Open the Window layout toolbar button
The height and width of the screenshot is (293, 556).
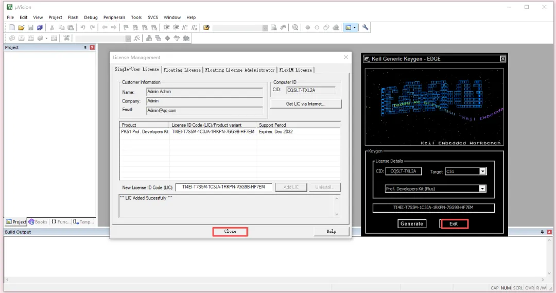[348, 27]
